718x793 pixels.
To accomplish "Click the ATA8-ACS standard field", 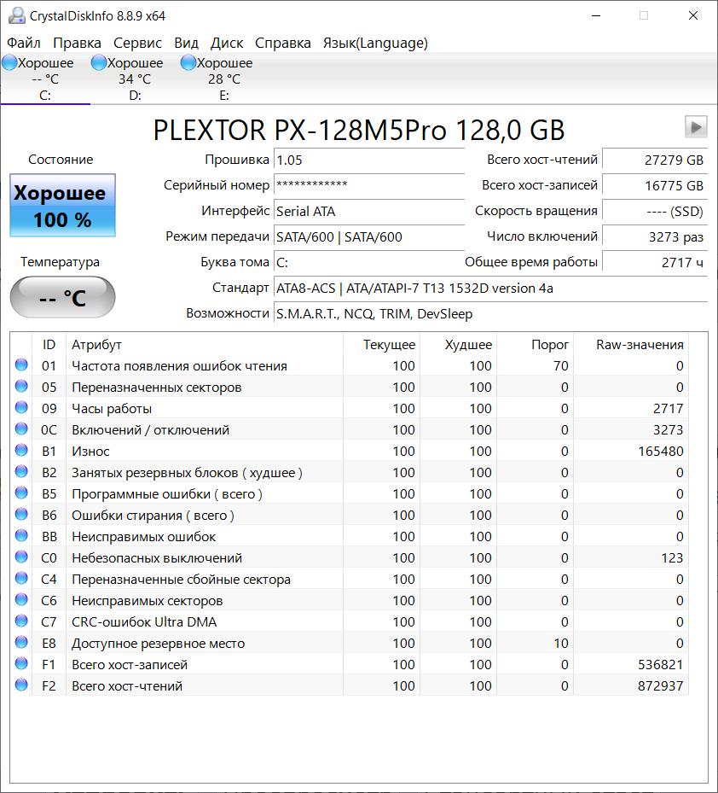I will (490, 289).
